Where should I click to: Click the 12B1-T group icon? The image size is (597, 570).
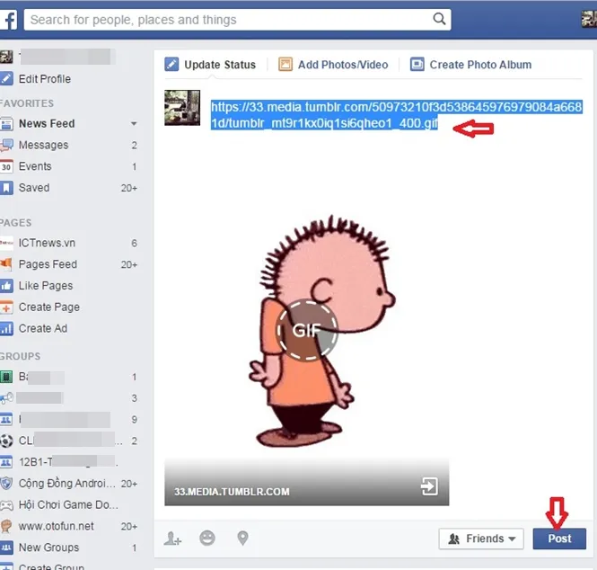6,462
